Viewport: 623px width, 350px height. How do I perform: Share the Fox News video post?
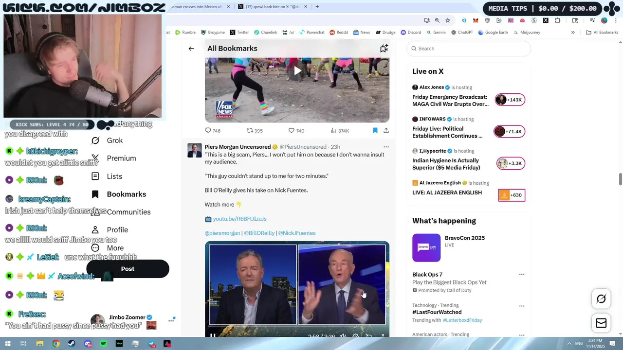[x=386, y=131]
